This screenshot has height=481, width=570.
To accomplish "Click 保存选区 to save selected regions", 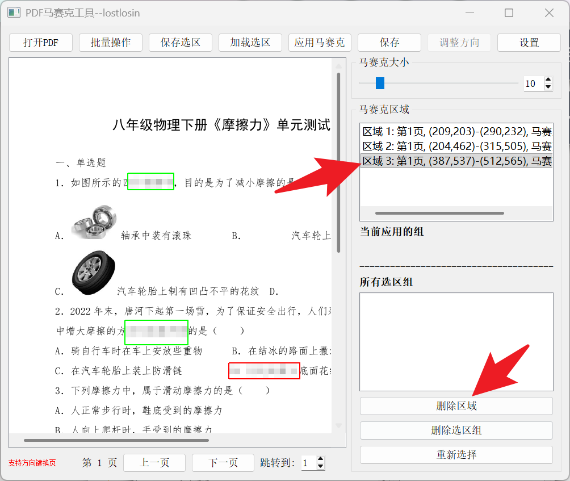I will tap(180, 42).
